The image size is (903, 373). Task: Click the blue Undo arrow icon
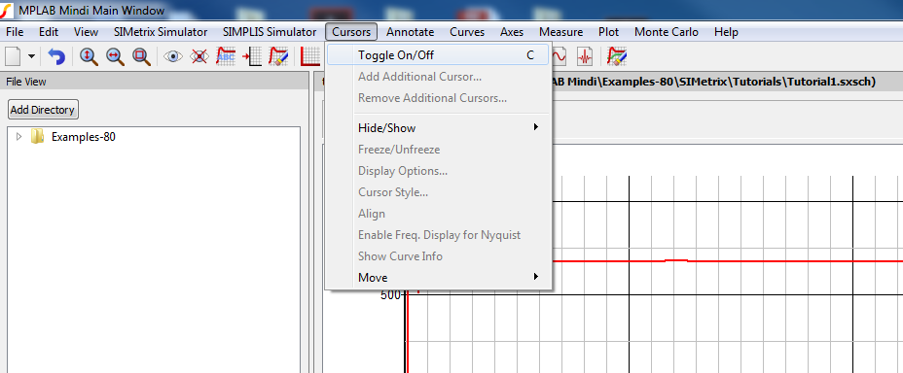[56, 56]
